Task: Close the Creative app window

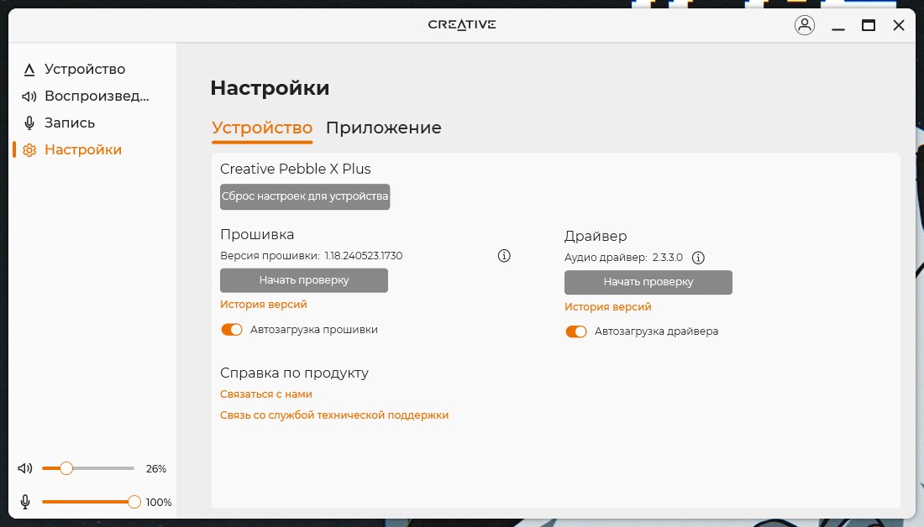Action: point(899,25)
